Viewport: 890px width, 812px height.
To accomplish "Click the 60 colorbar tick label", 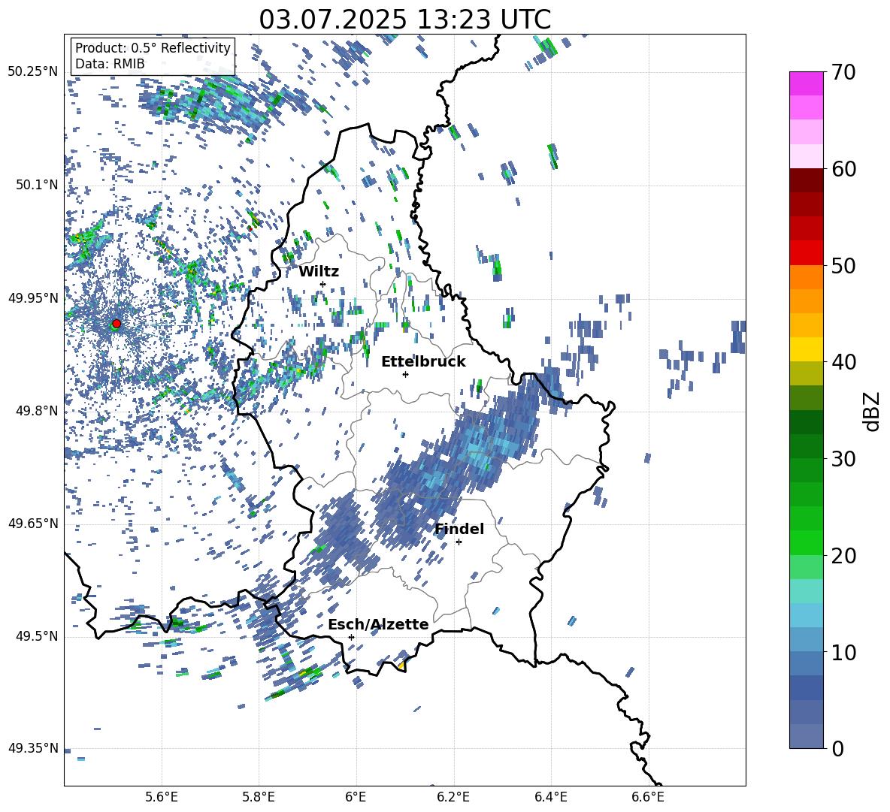I will click(x=843, y=169).
